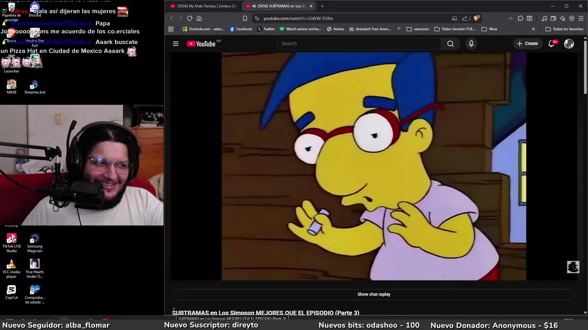Screen dimensions: 588x330
Task: Go back with the browser back arrow
Action: (171, 18)
